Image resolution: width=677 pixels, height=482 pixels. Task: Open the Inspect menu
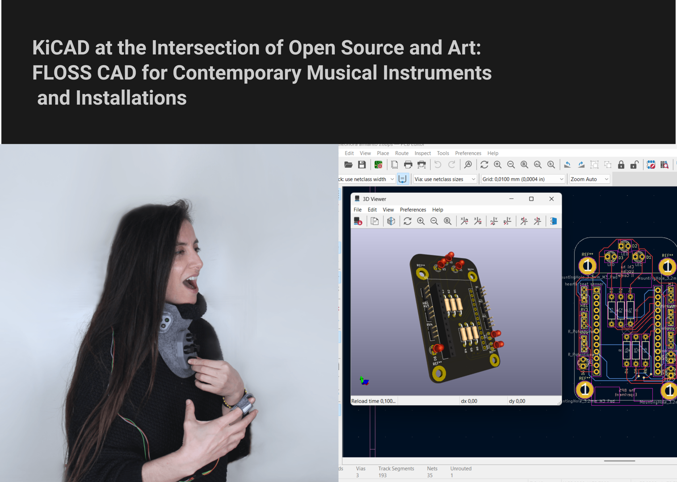tap(422, 153)
